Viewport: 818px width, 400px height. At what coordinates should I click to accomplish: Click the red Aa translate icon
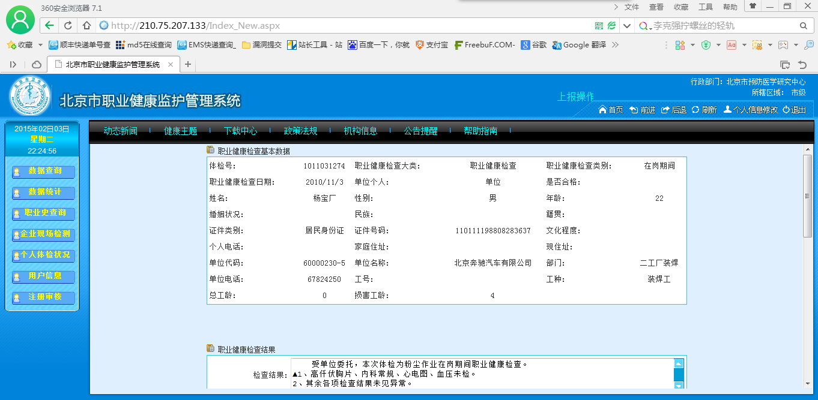[732, 45]
